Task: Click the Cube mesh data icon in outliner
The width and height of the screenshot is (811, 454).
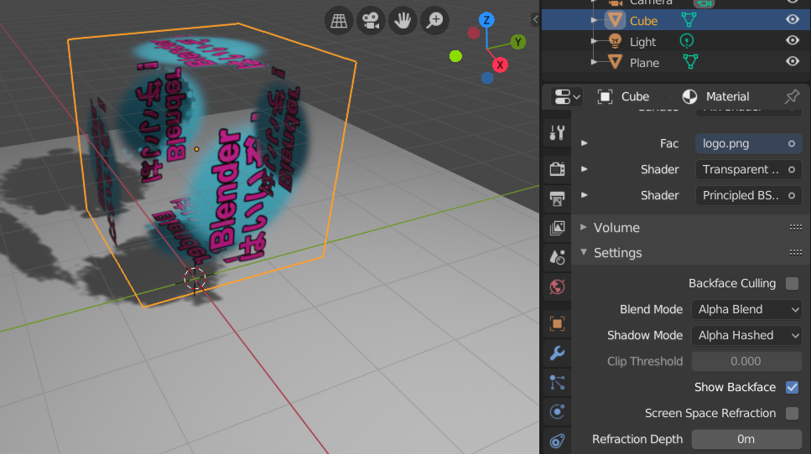Action: 689,20
